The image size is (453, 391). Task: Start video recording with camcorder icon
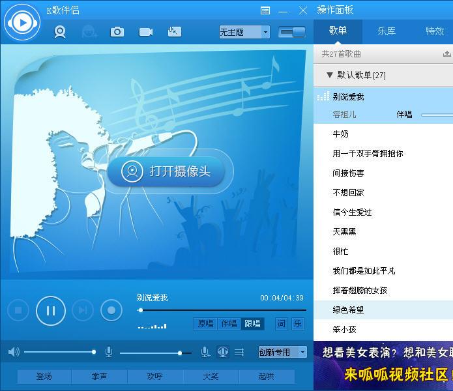[x=145, y=32]
